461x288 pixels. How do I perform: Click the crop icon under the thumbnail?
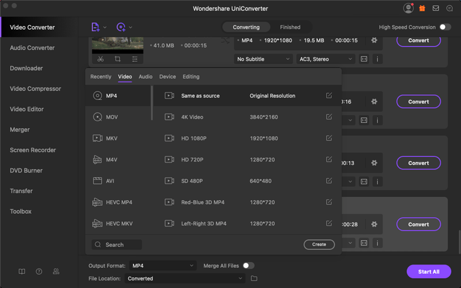click(x=118, y=59)
